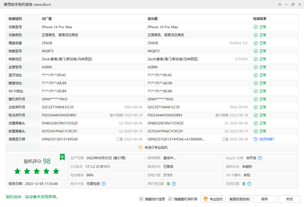Click production date 2022年09月05日
This screenshot has width=304, height=207.
tap(106, 158)
